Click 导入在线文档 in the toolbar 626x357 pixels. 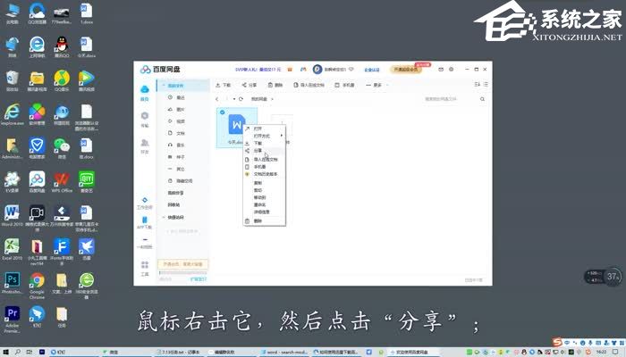[x=309, y=85]
